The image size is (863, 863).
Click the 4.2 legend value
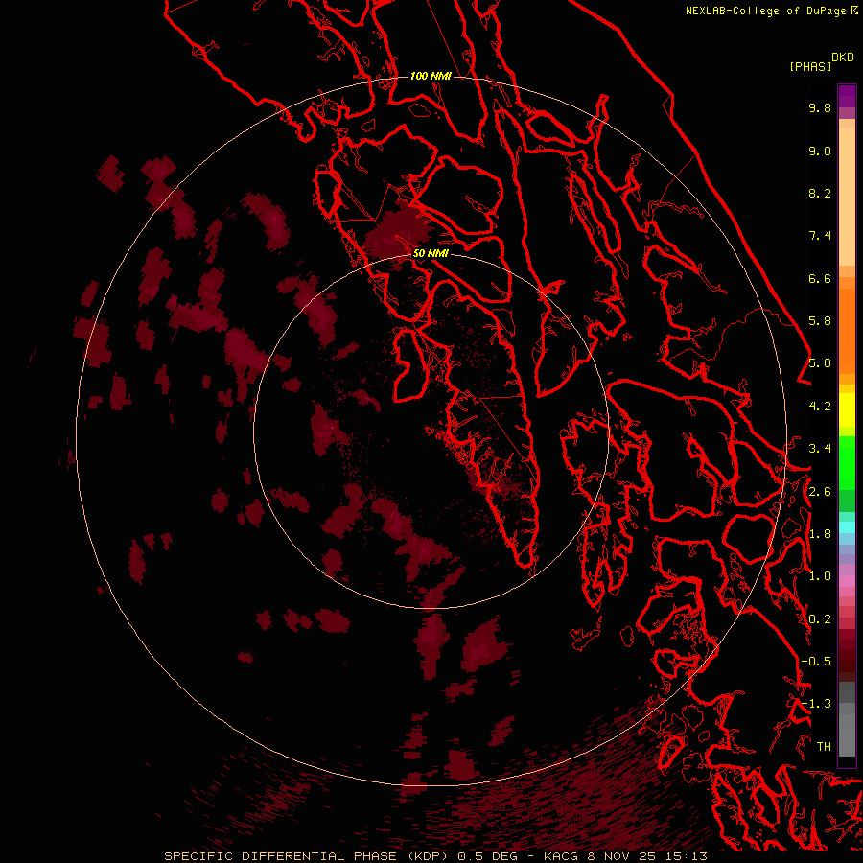tap(820, 407)
